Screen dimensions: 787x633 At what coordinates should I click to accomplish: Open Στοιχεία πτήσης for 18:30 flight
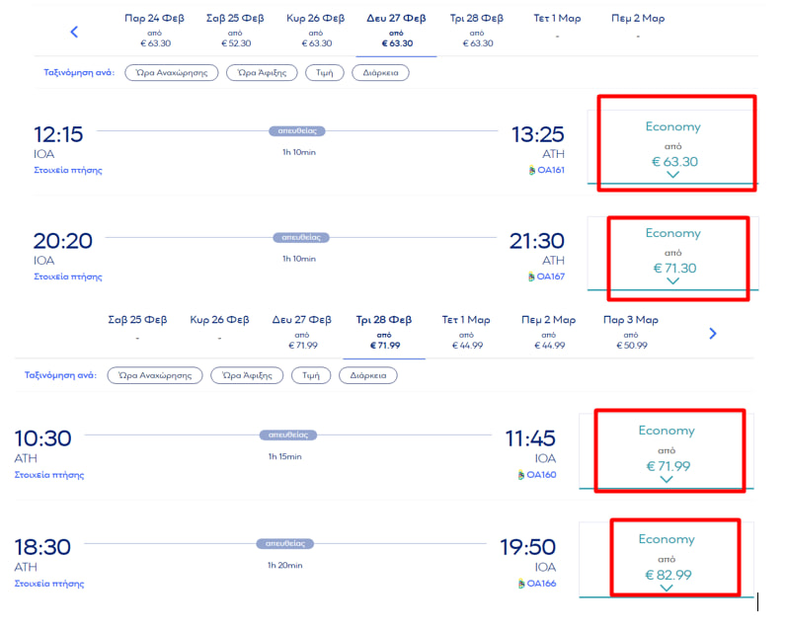coord(49,584)
